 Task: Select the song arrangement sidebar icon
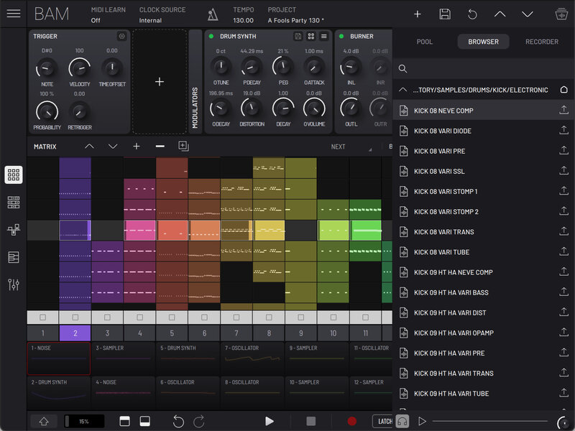click(13, 257)
